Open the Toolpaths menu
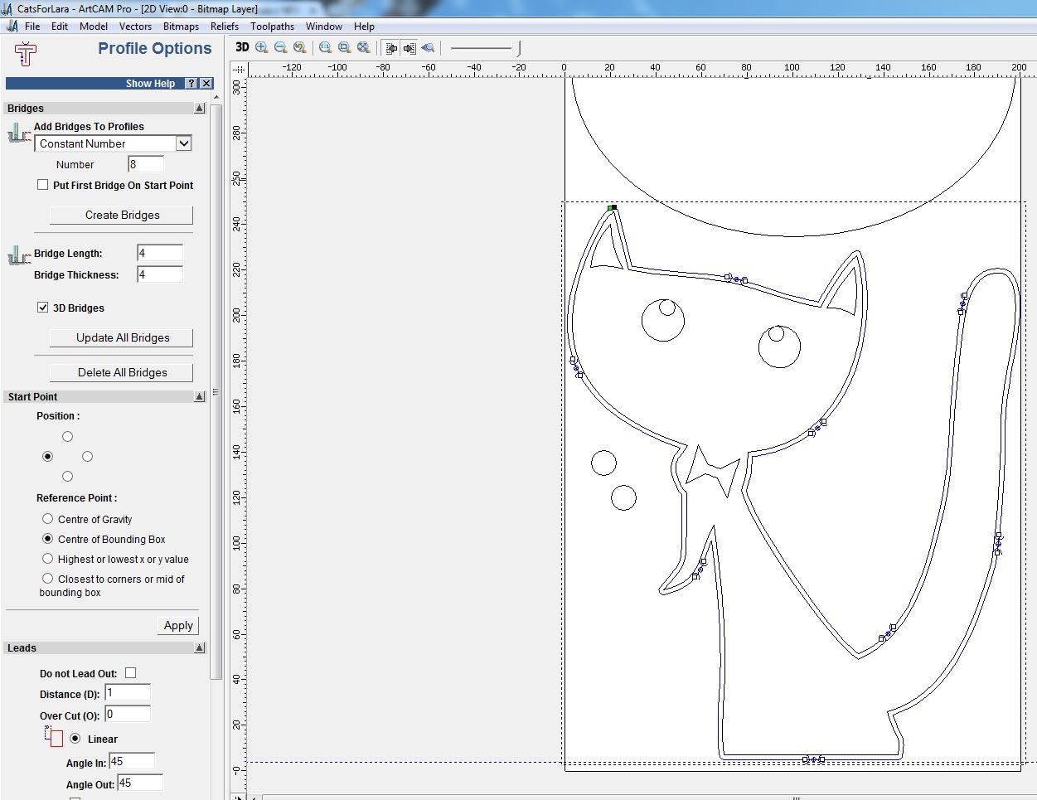1037x800 pixels. tap(272, 27)
